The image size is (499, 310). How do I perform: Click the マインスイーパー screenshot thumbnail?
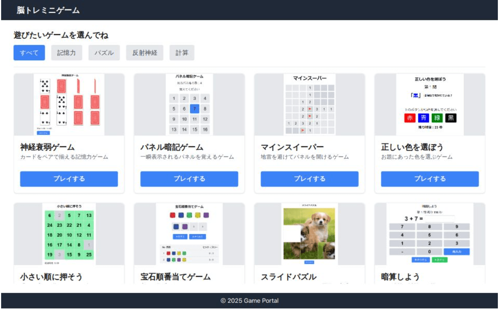pos(310,104)
